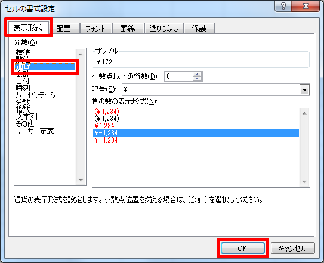The image size is (324, 263).
Task: Select 日付 in the category list
Action: [23, 81]
